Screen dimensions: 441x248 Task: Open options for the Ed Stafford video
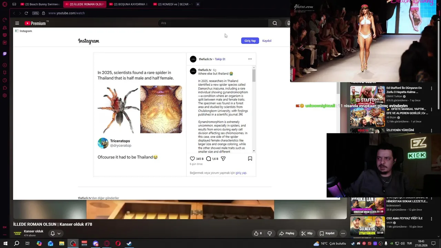(431, 89)
